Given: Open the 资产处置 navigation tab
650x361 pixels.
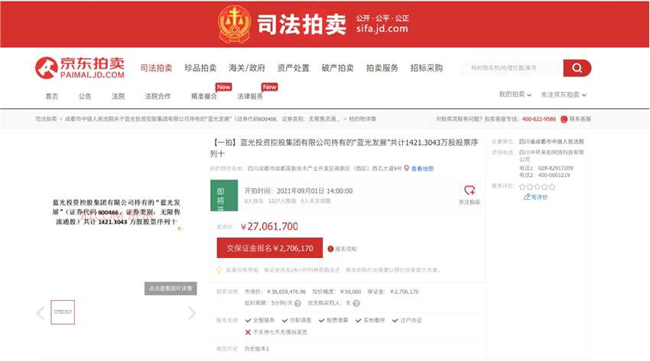Looking at the screenshot, I should (293, 68).
